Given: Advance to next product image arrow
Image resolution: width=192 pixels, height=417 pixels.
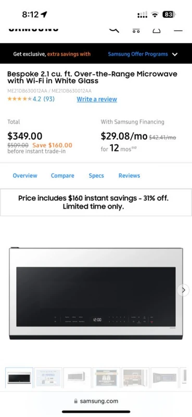Looking at the screenshot, I should point(183,290).
